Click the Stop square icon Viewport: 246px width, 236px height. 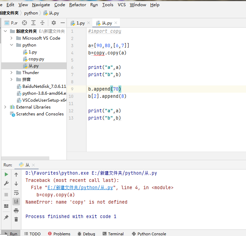coord(6,195)
